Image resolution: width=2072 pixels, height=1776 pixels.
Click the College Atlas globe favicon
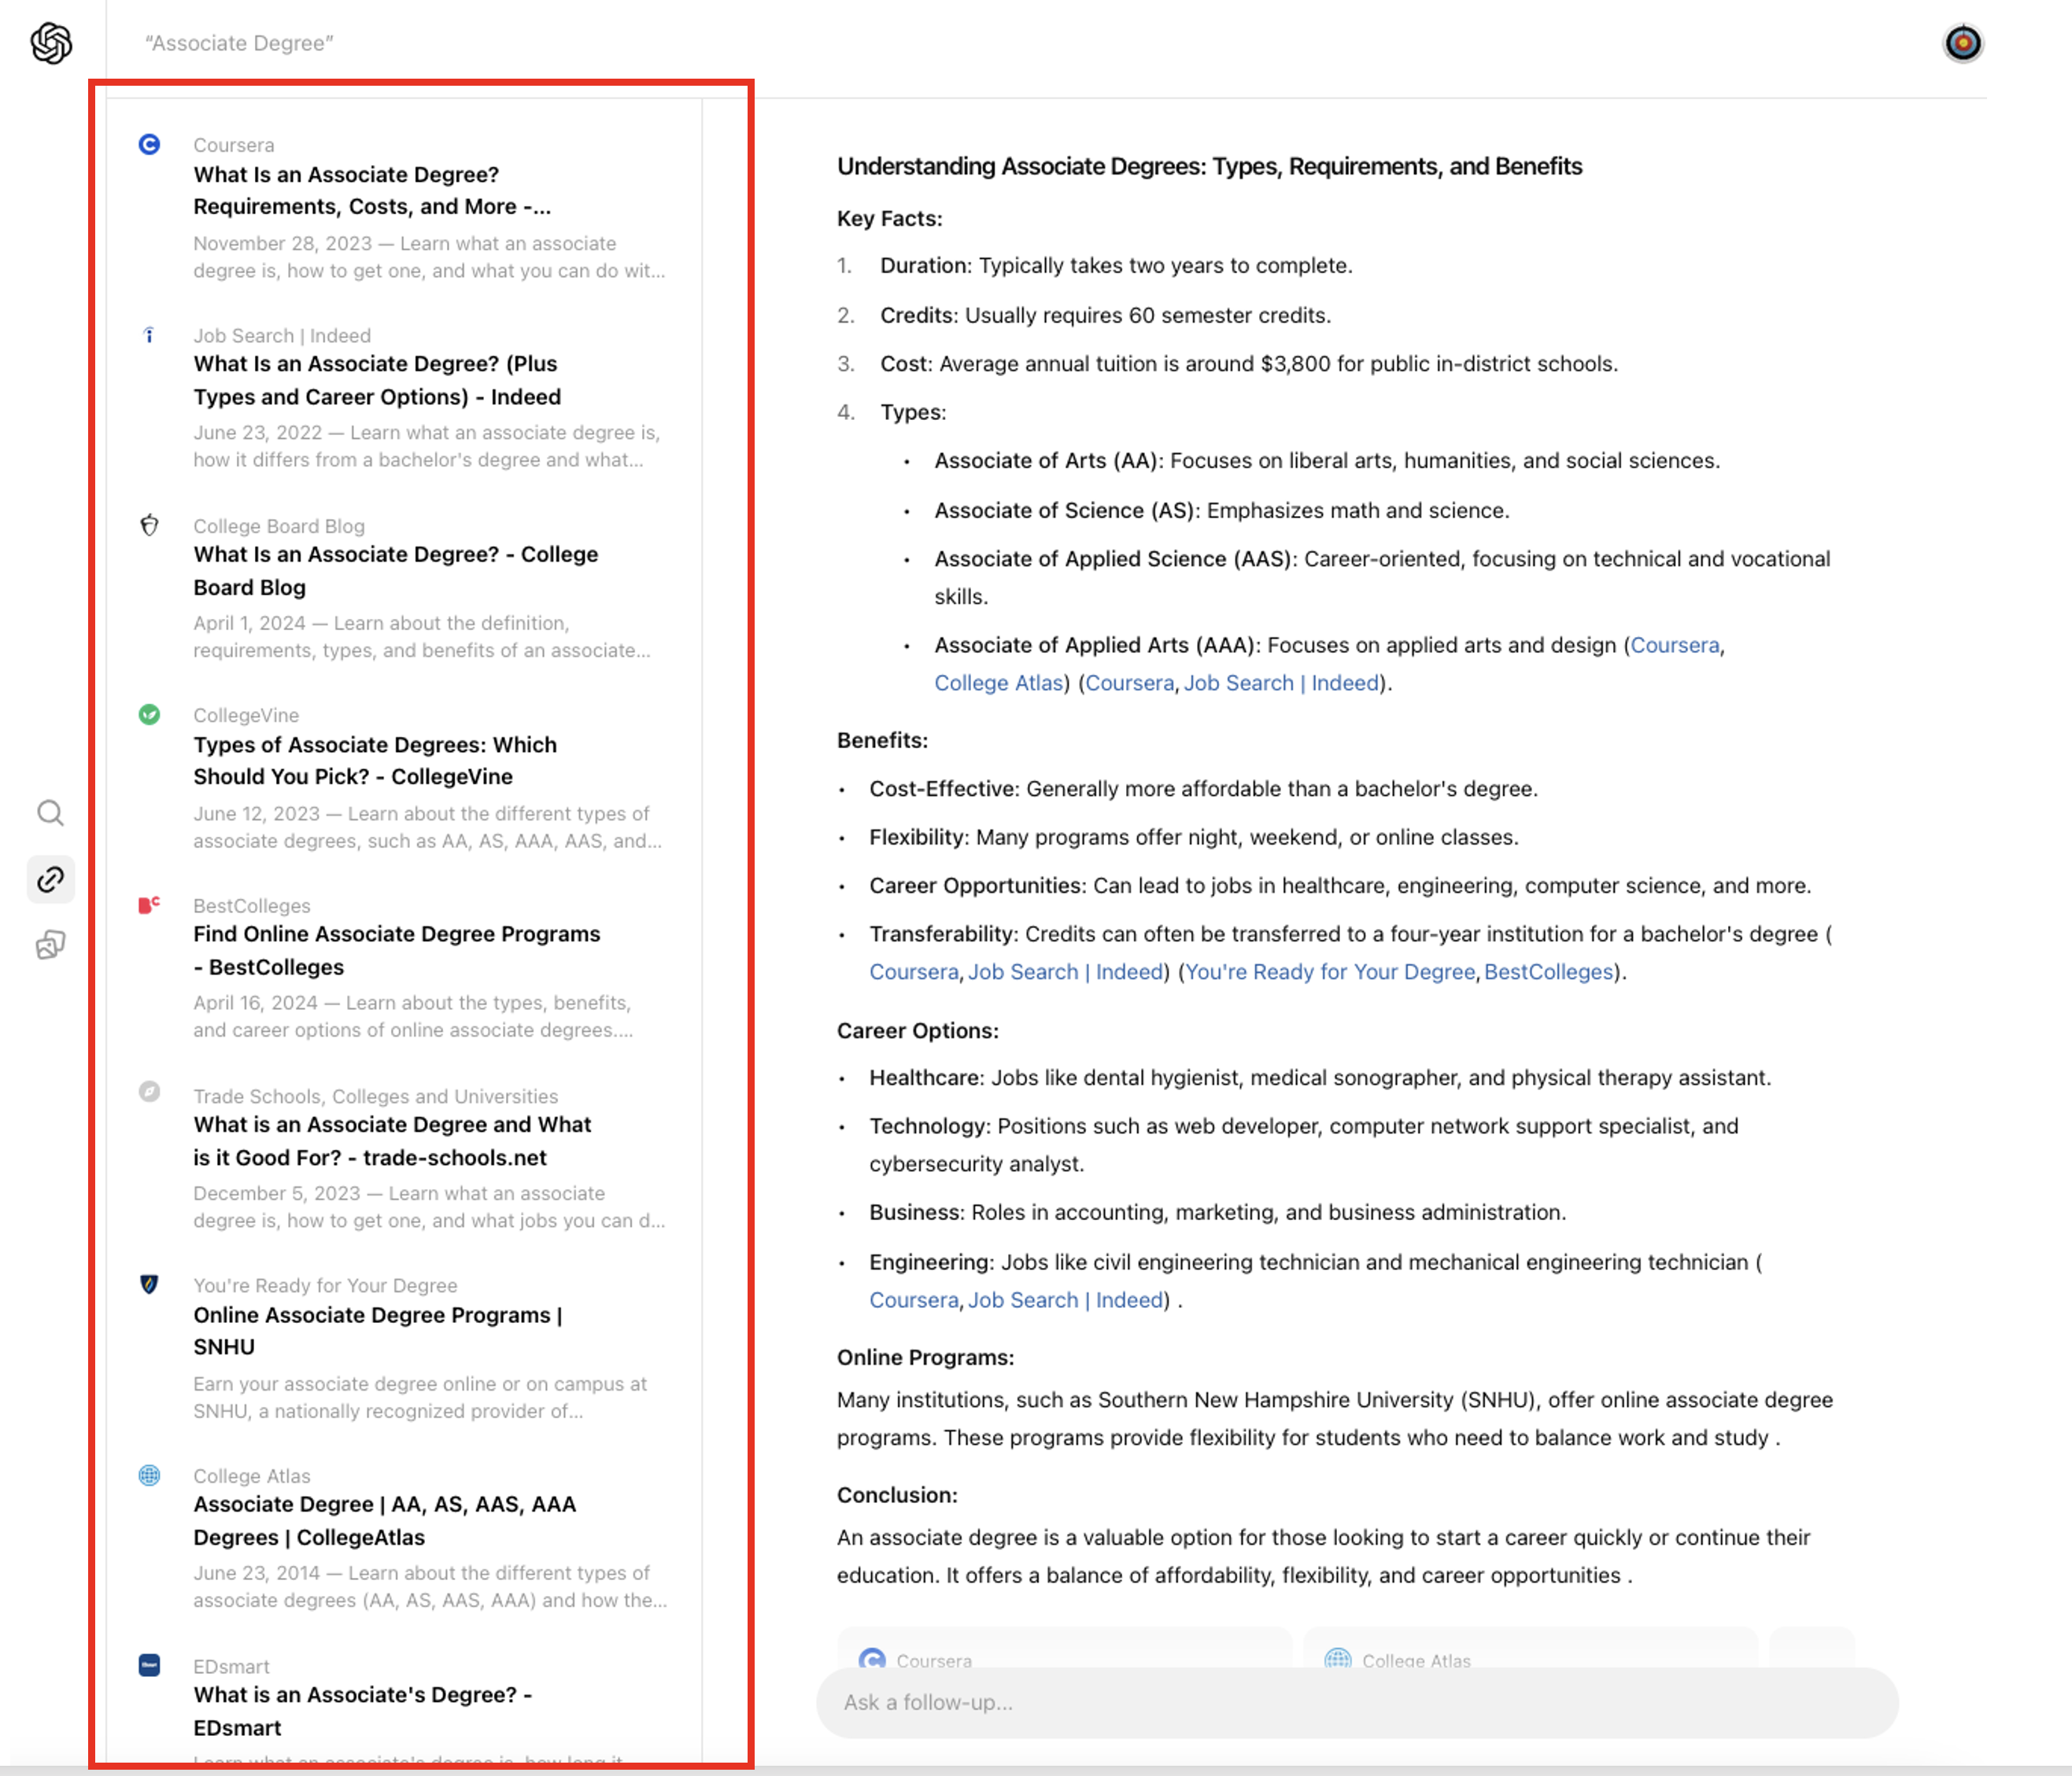click(x=149, y=1476)
